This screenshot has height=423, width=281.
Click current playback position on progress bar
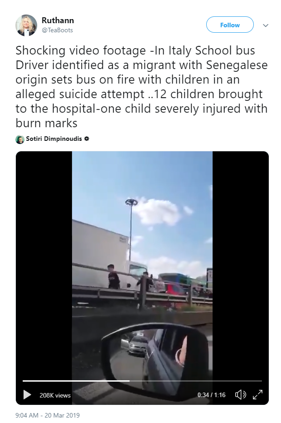pos(130,381)
